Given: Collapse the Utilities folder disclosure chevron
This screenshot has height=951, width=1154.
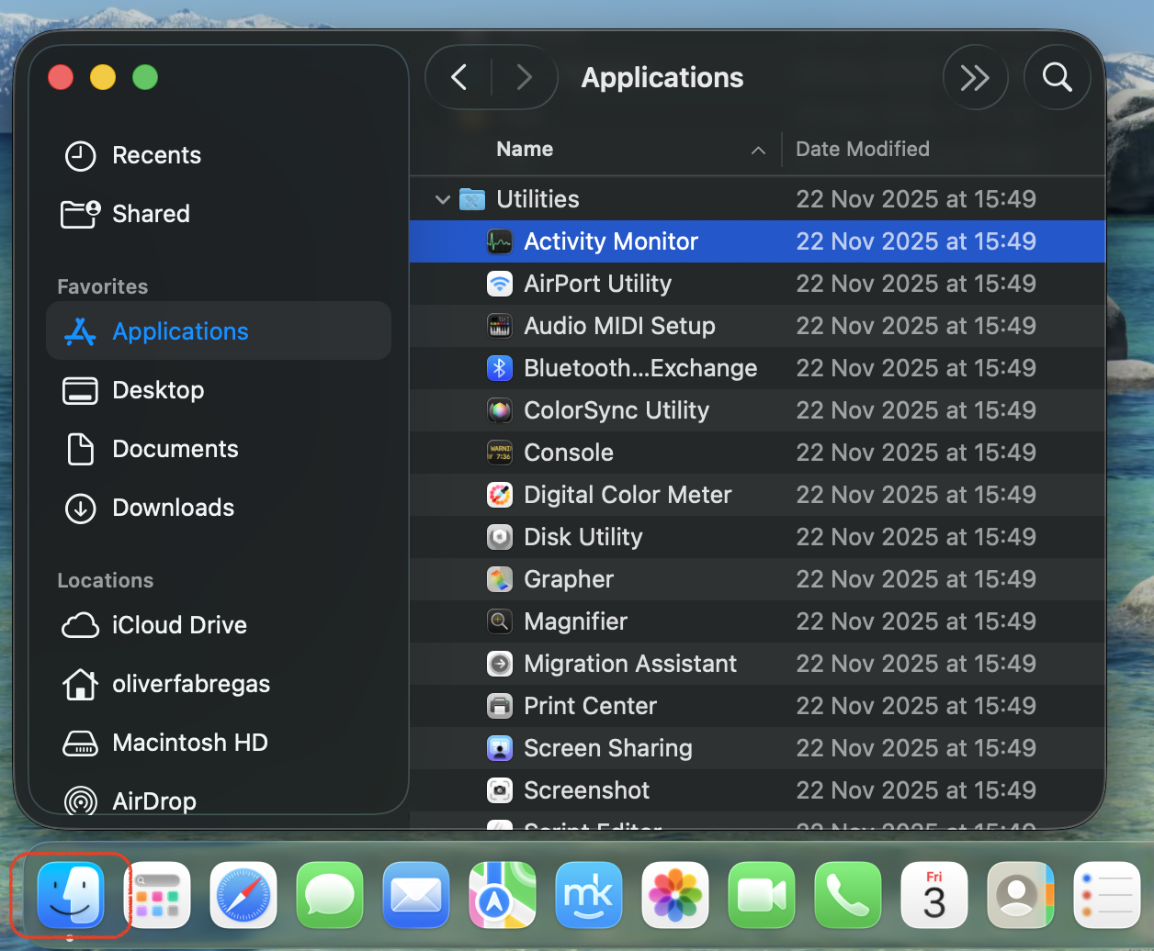Looking at the screenshot, I should [443, 199].
